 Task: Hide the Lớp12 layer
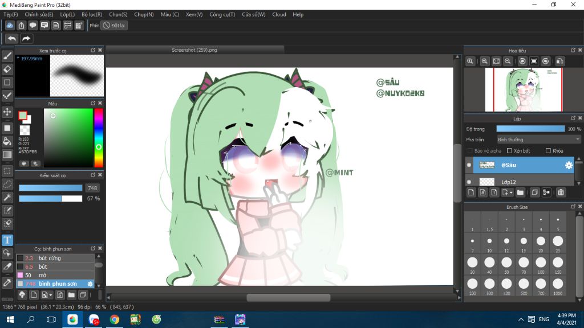pos(469,182)
